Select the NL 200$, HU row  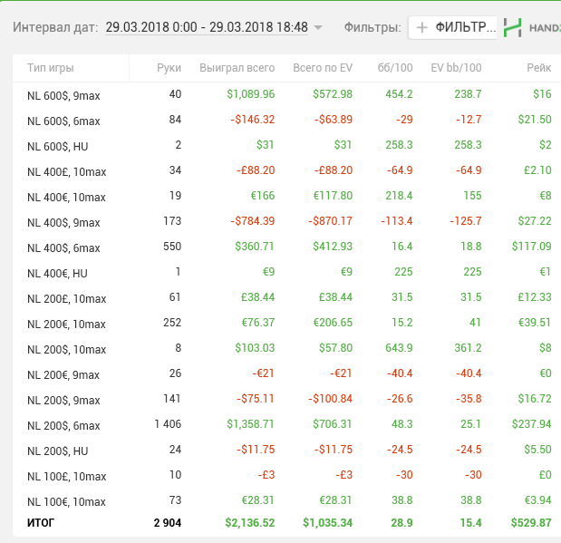coord(58,451)
